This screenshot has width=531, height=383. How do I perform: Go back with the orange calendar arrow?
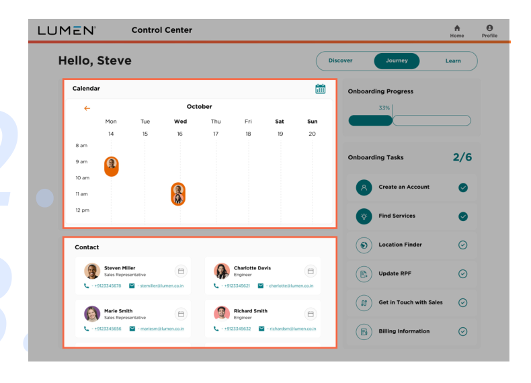click(x=87, y=108)
